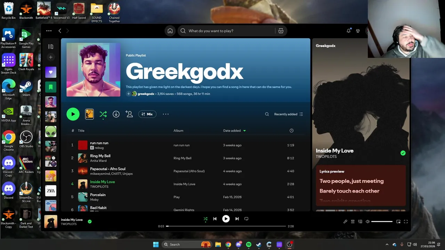
Task: Click the song progress bar
Action: click(226, 226)
